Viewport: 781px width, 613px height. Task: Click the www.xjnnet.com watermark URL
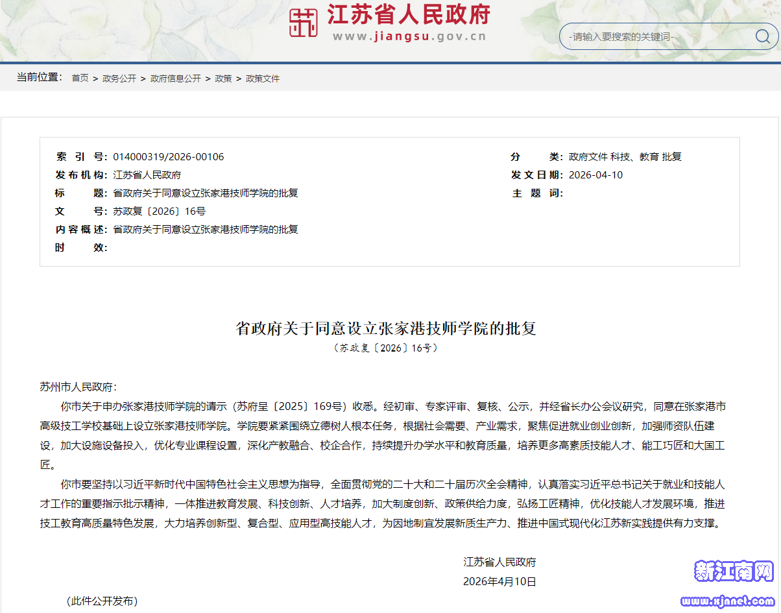(x=734, y=601)
